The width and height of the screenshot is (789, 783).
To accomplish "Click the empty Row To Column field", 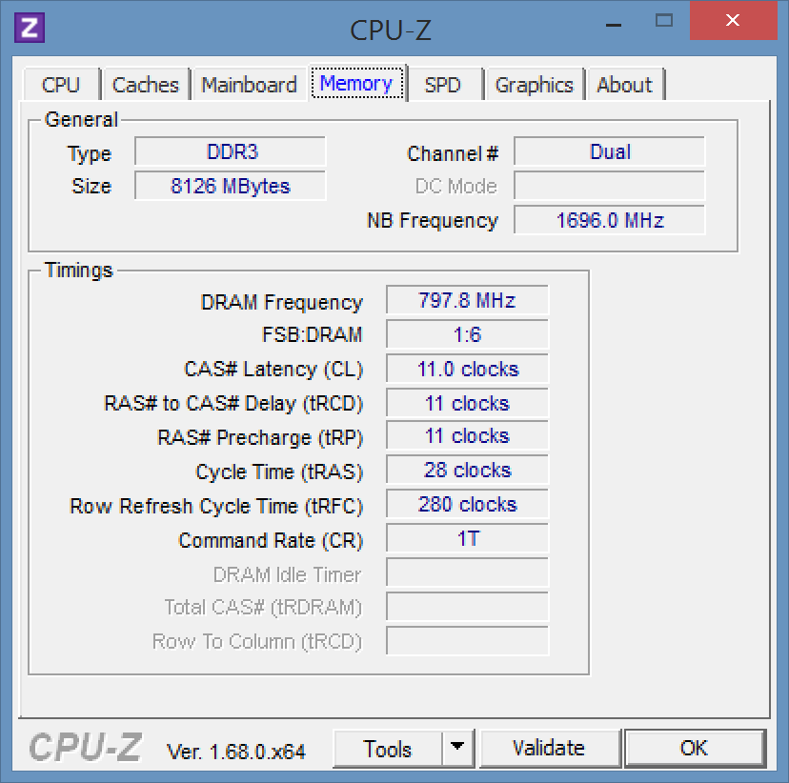I will [468, 641].
